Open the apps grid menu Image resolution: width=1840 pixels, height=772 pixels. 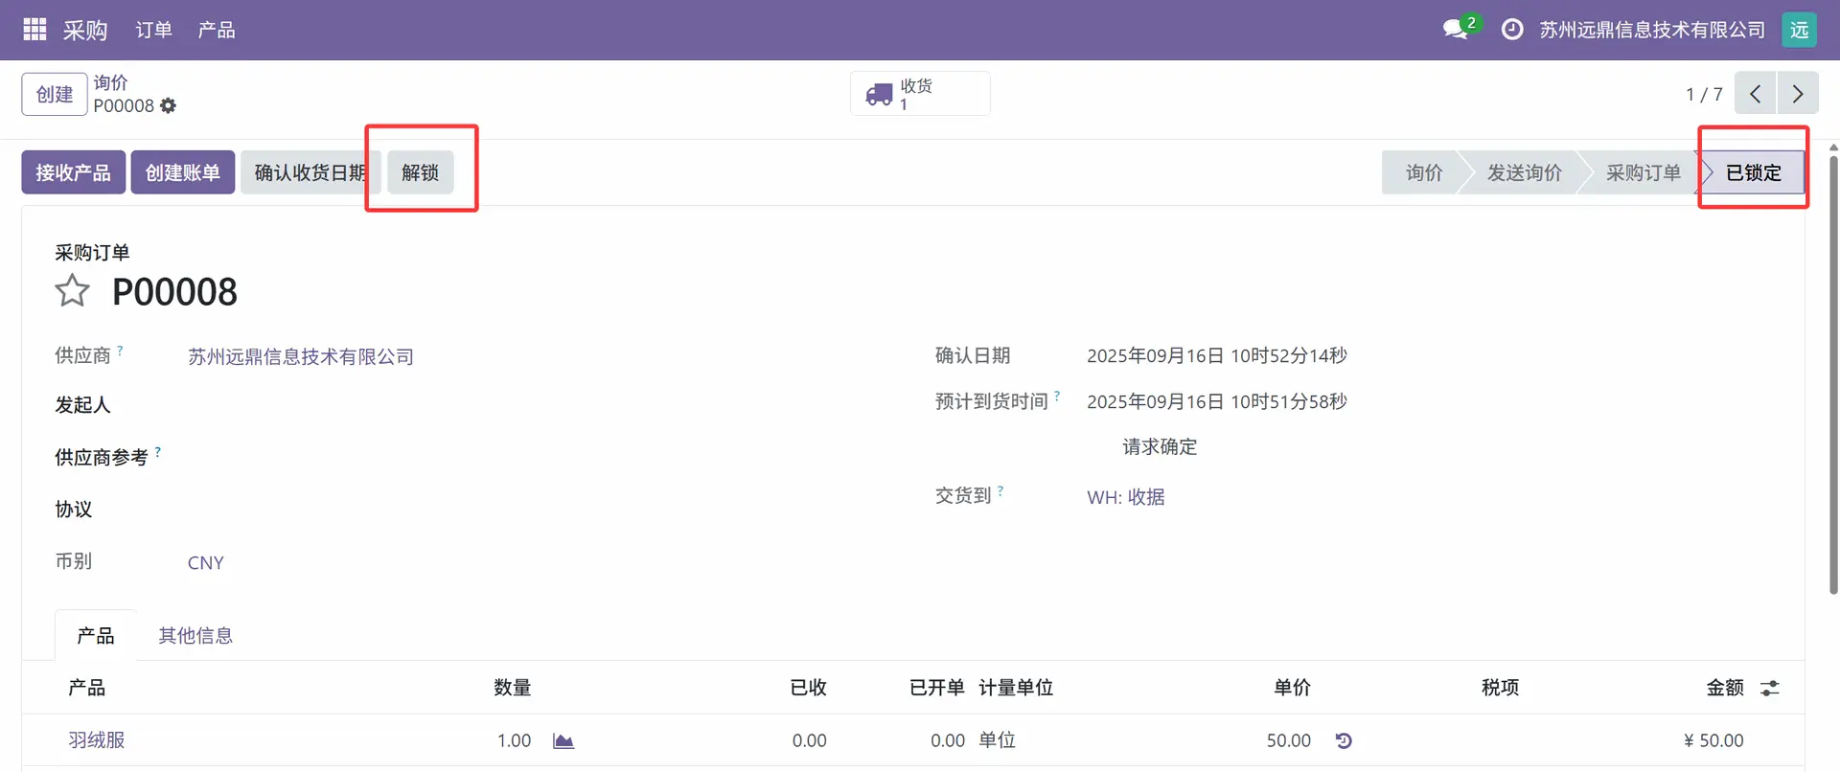coord(34,30)
